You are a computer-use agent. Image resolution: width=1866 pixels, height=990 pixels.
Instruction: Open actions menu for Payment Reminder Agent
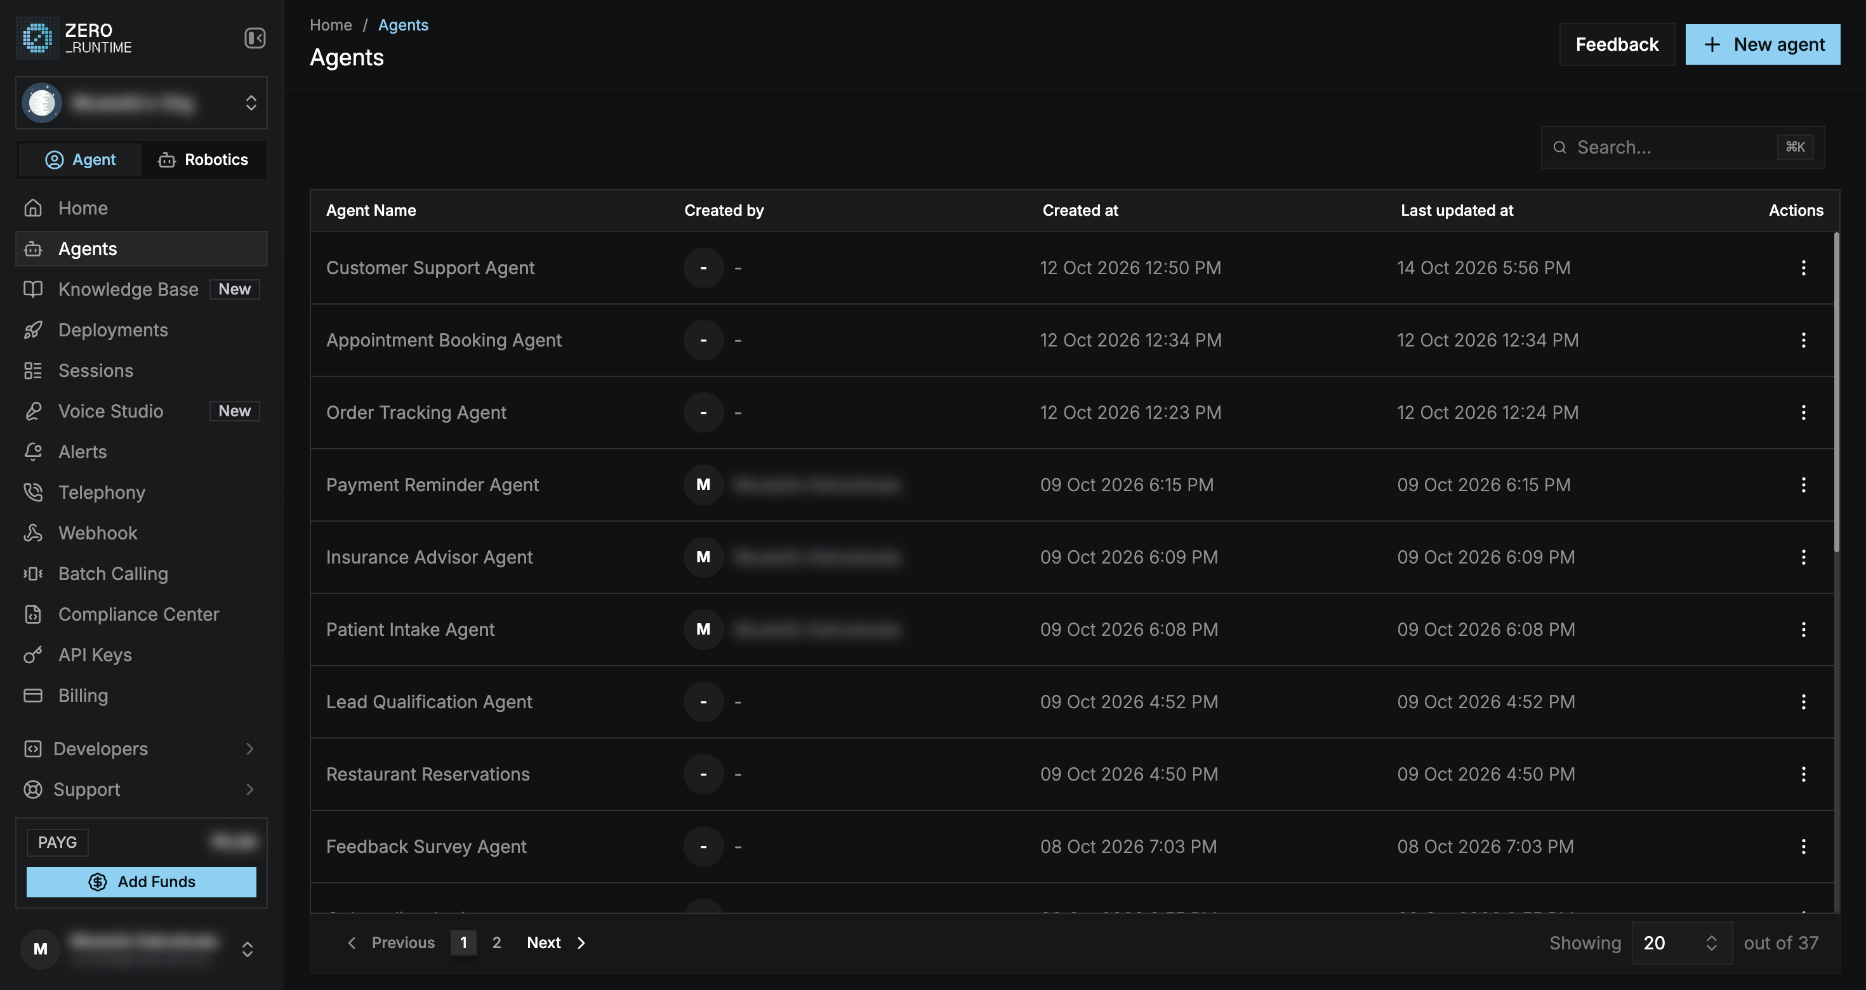(1803, 484)
